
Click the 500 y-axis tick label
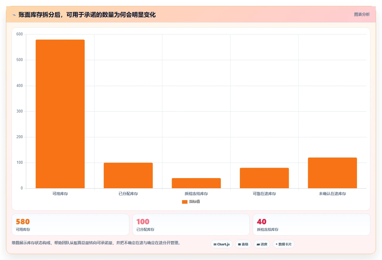tap(20, 60)
